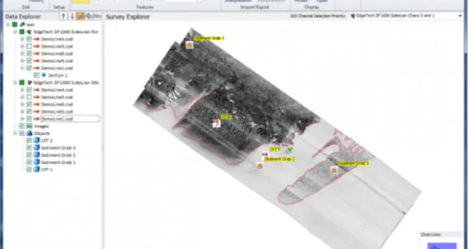Toggle the Images node checkbox
The image size is (468, 249).
(22, 126)
